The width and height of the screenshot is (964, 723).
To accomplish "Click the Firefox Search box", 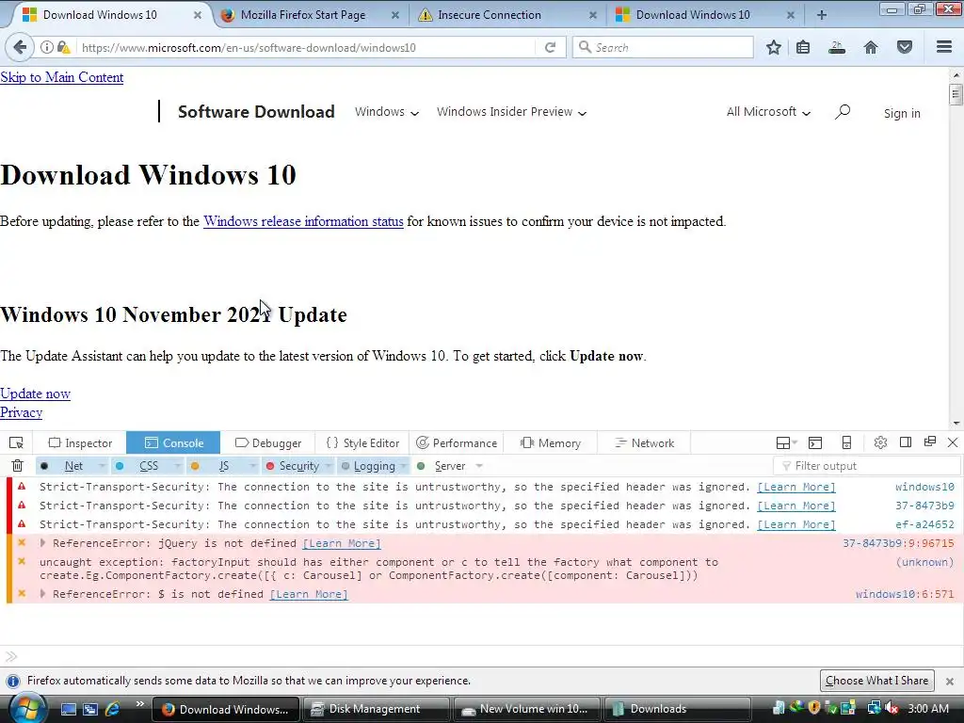I will tap(663, 47).
